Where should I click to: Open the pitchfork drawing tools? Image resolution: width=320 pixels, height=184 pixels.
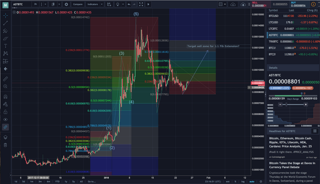[5, 31]
